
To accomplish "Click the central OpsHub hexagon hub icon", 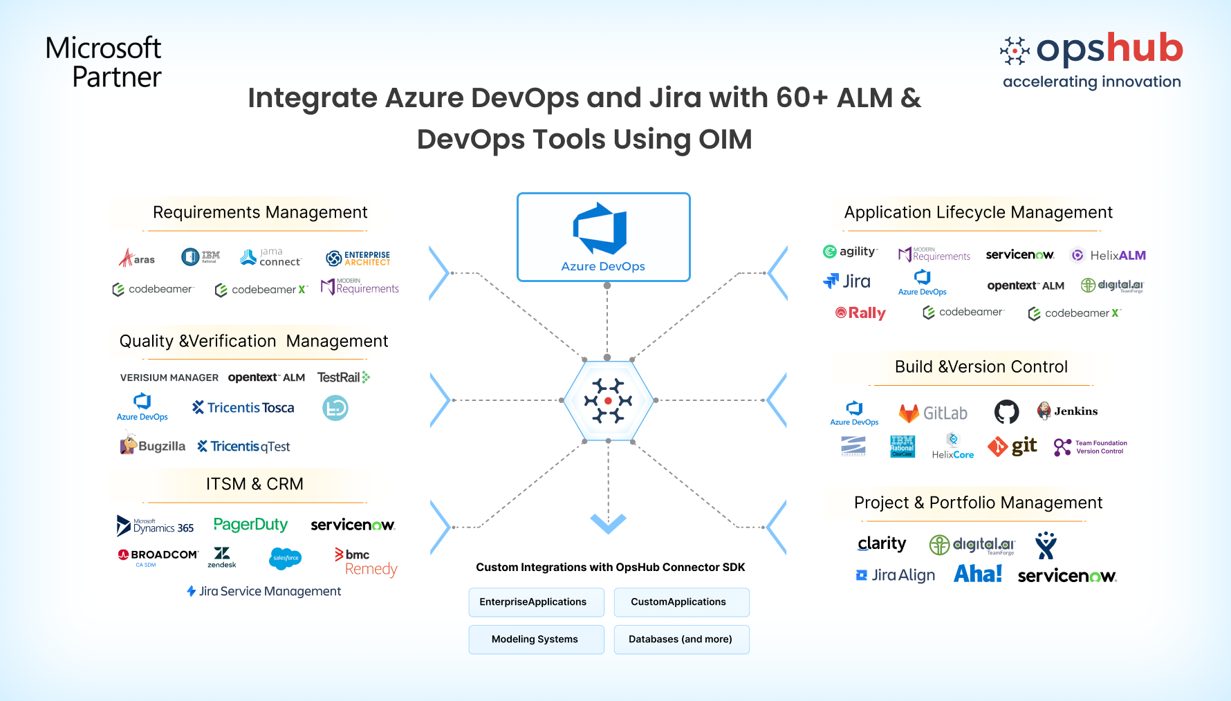I will coord(608,400).
